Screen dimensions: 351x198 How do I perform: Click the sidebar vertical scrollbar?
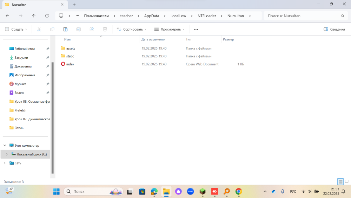tap(53, 118)
